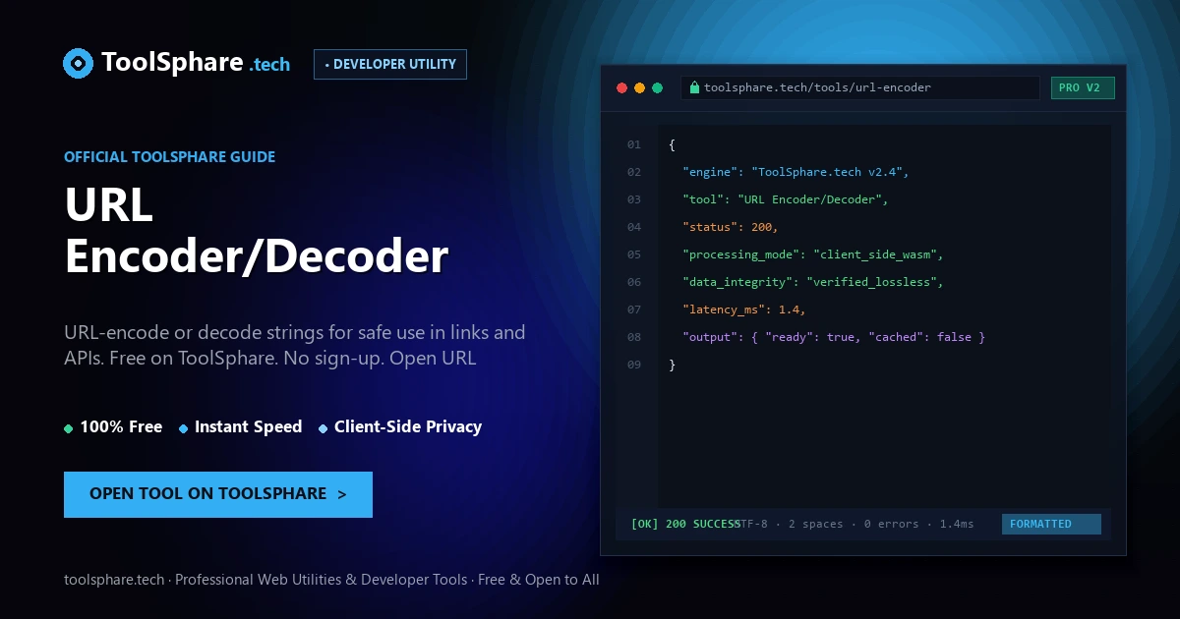Open the OPEN TOOL ON TOOLSPHARE button
The height and width of the screenshot is (619, 1180).
(x=218, y=494)
